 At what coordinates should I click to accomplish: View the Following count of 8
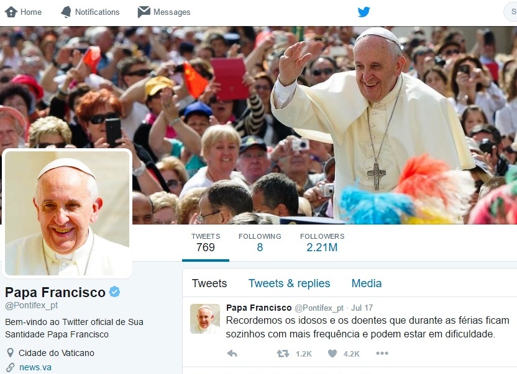(260, 243)
